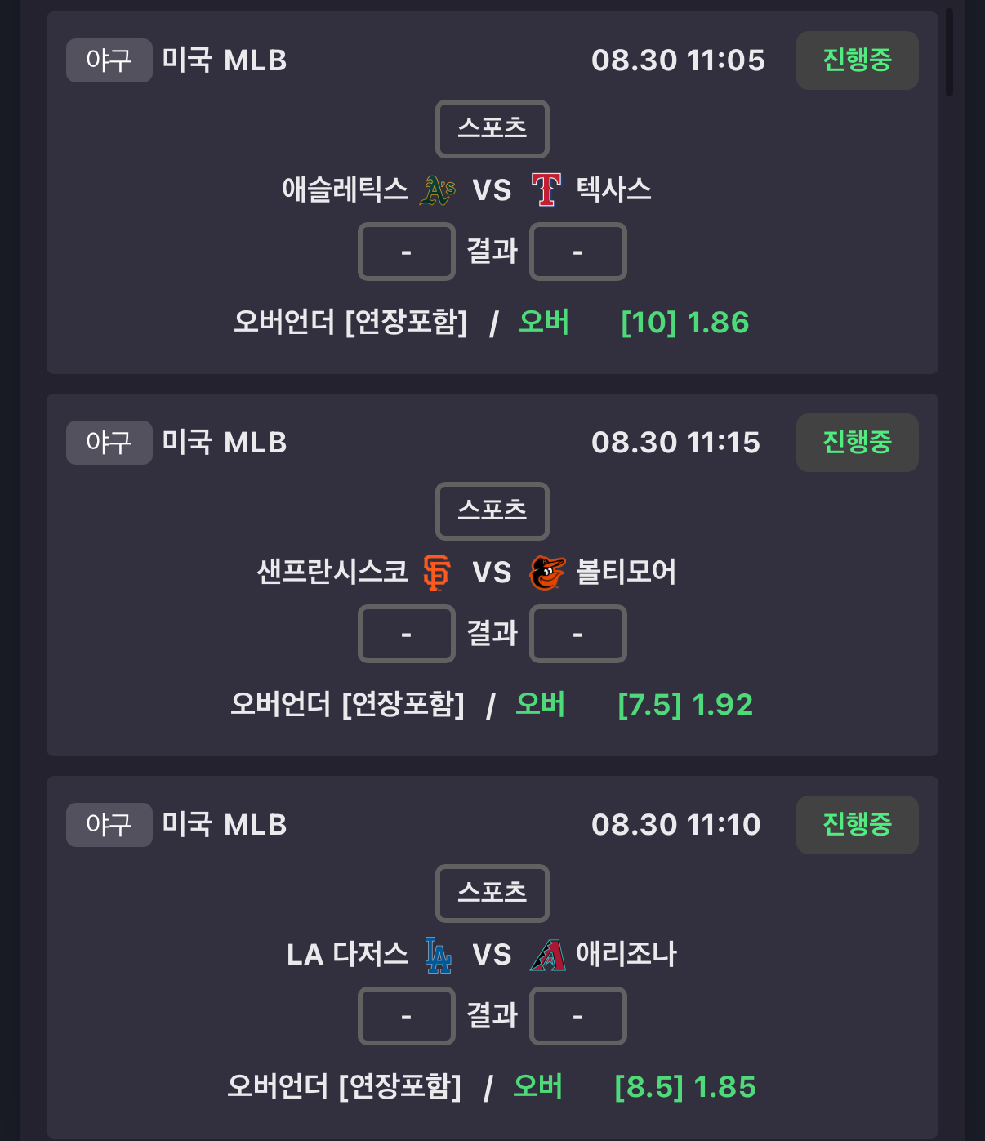
Task: Click 진행중 status for the 11:05 game
Action: [858, 60]
